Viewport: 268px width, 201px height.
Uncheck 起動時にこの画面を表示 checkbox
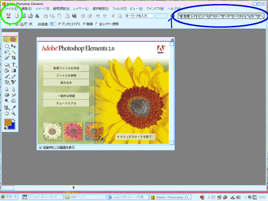[40, 147]
